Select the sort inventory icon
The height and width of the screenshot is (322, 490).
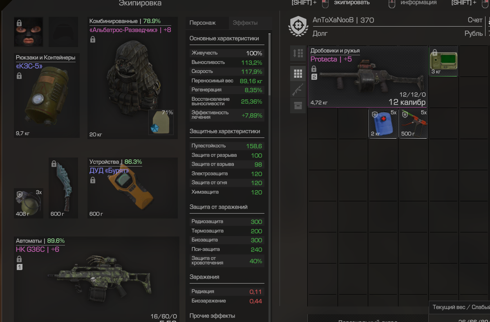tap(298, 53)
